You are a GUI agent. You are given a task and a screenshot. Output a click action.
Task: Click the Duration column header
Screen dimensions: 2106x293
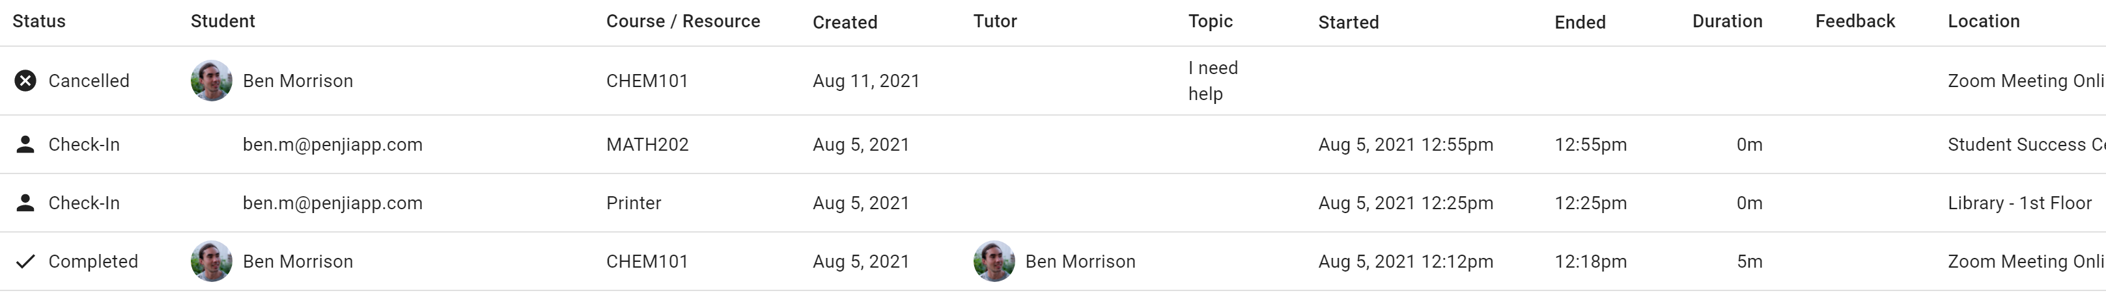tap(1726, 22)
